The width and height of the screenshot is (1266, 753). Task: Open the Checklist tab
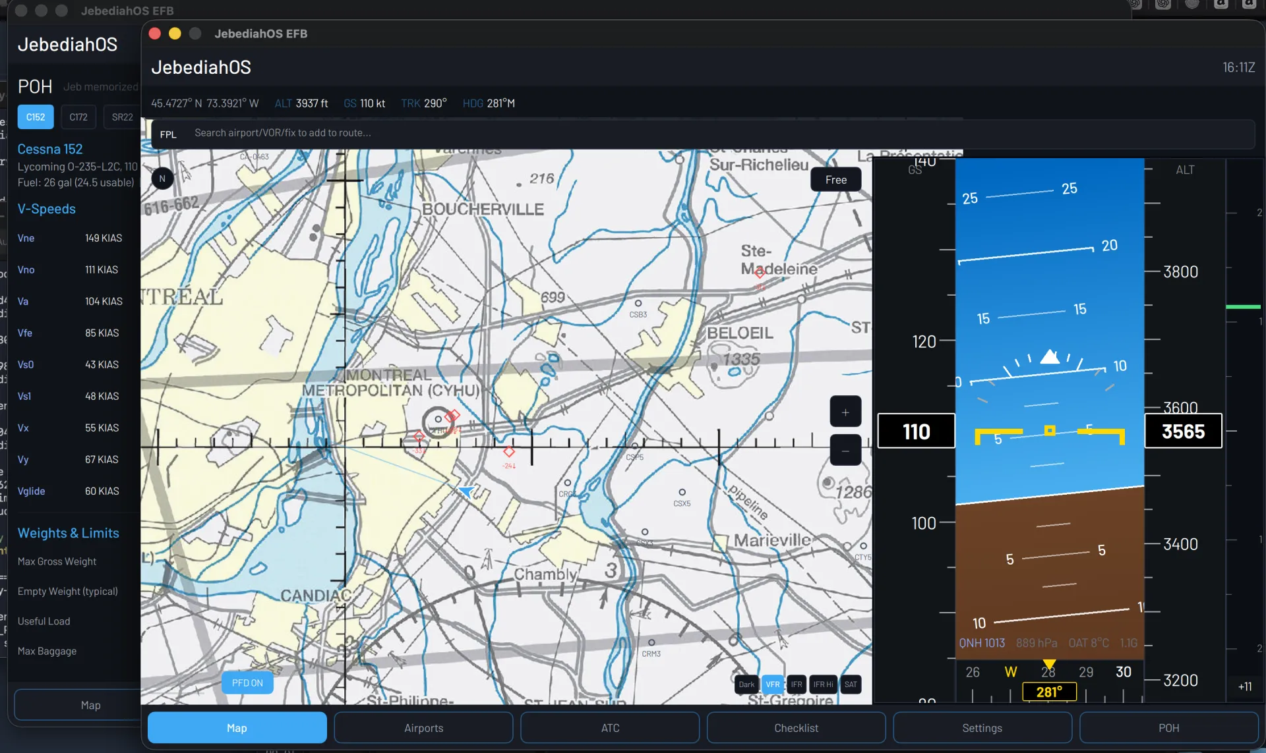coord(795,727)
